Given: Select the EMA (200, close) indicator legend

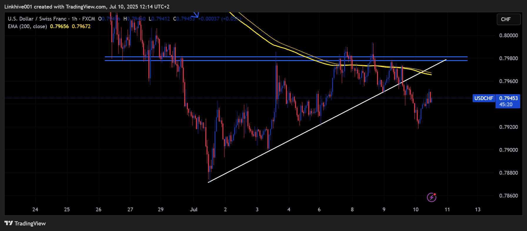Looking at the screenshot, I should (x=27, y=26).
